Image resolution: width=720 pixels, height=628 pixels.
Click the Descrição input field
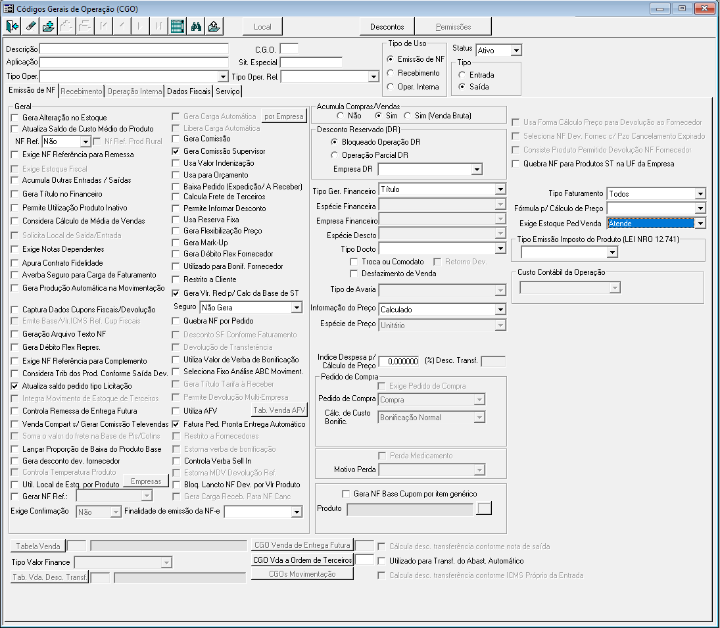click(x=134, y=49)
